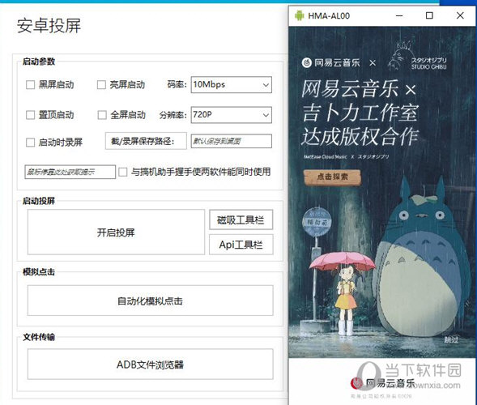Maximize the HMA-AL00 window
This screenshot has width=477, height=405.
click(x=429, y=15)
